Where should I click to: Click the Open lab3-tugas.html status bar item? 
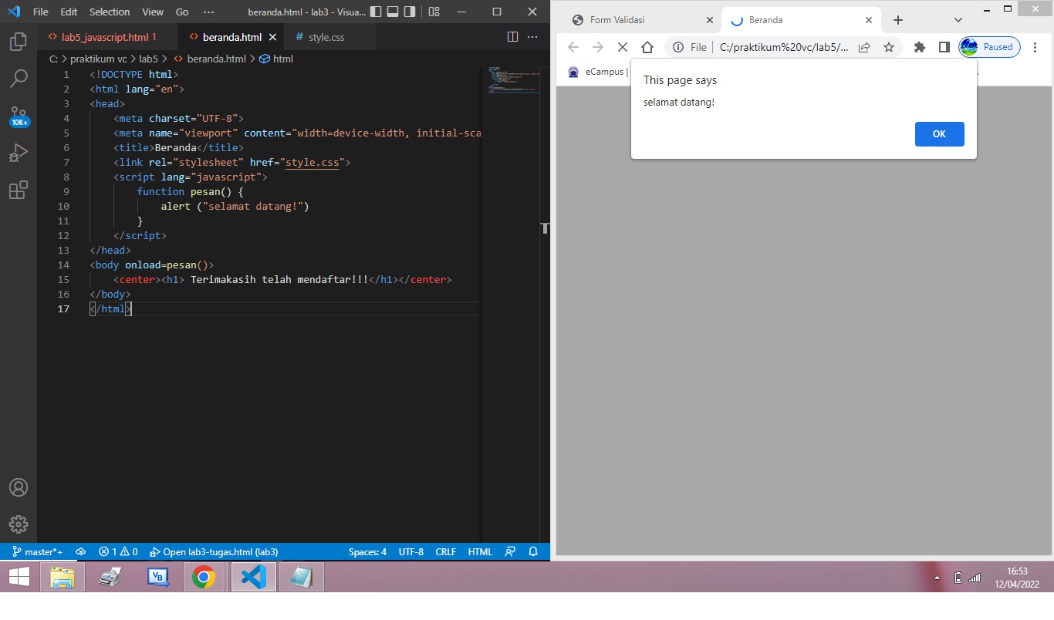(214, 552)
